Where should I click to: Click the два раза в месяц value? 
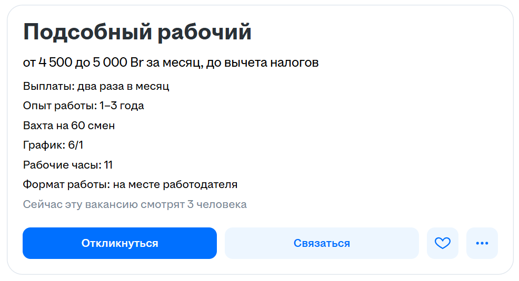(123, 86)
